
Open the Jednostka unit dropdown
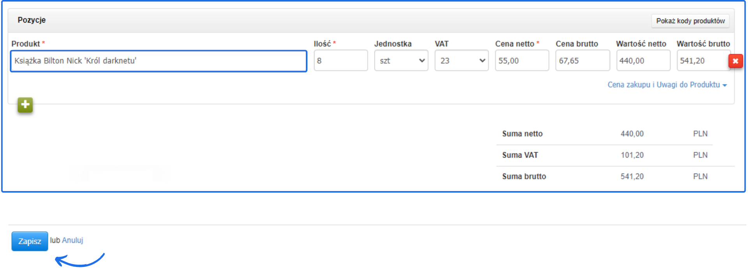[x=401, y=61]
